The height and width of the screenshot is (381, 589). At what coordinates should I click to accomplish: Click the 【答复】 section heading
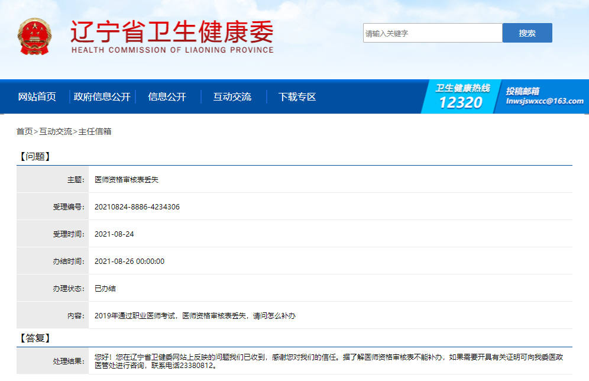pyautogui.click(x=35, y=338)
